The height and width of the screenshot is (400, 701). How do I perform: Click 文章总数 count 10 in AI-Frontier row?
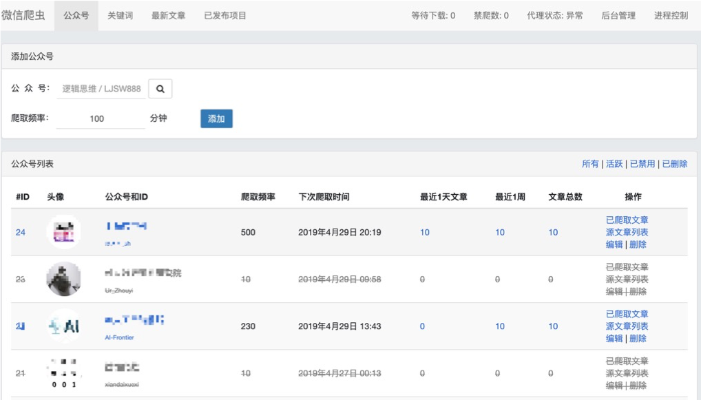pyautogui.click(x=553, y=326)
